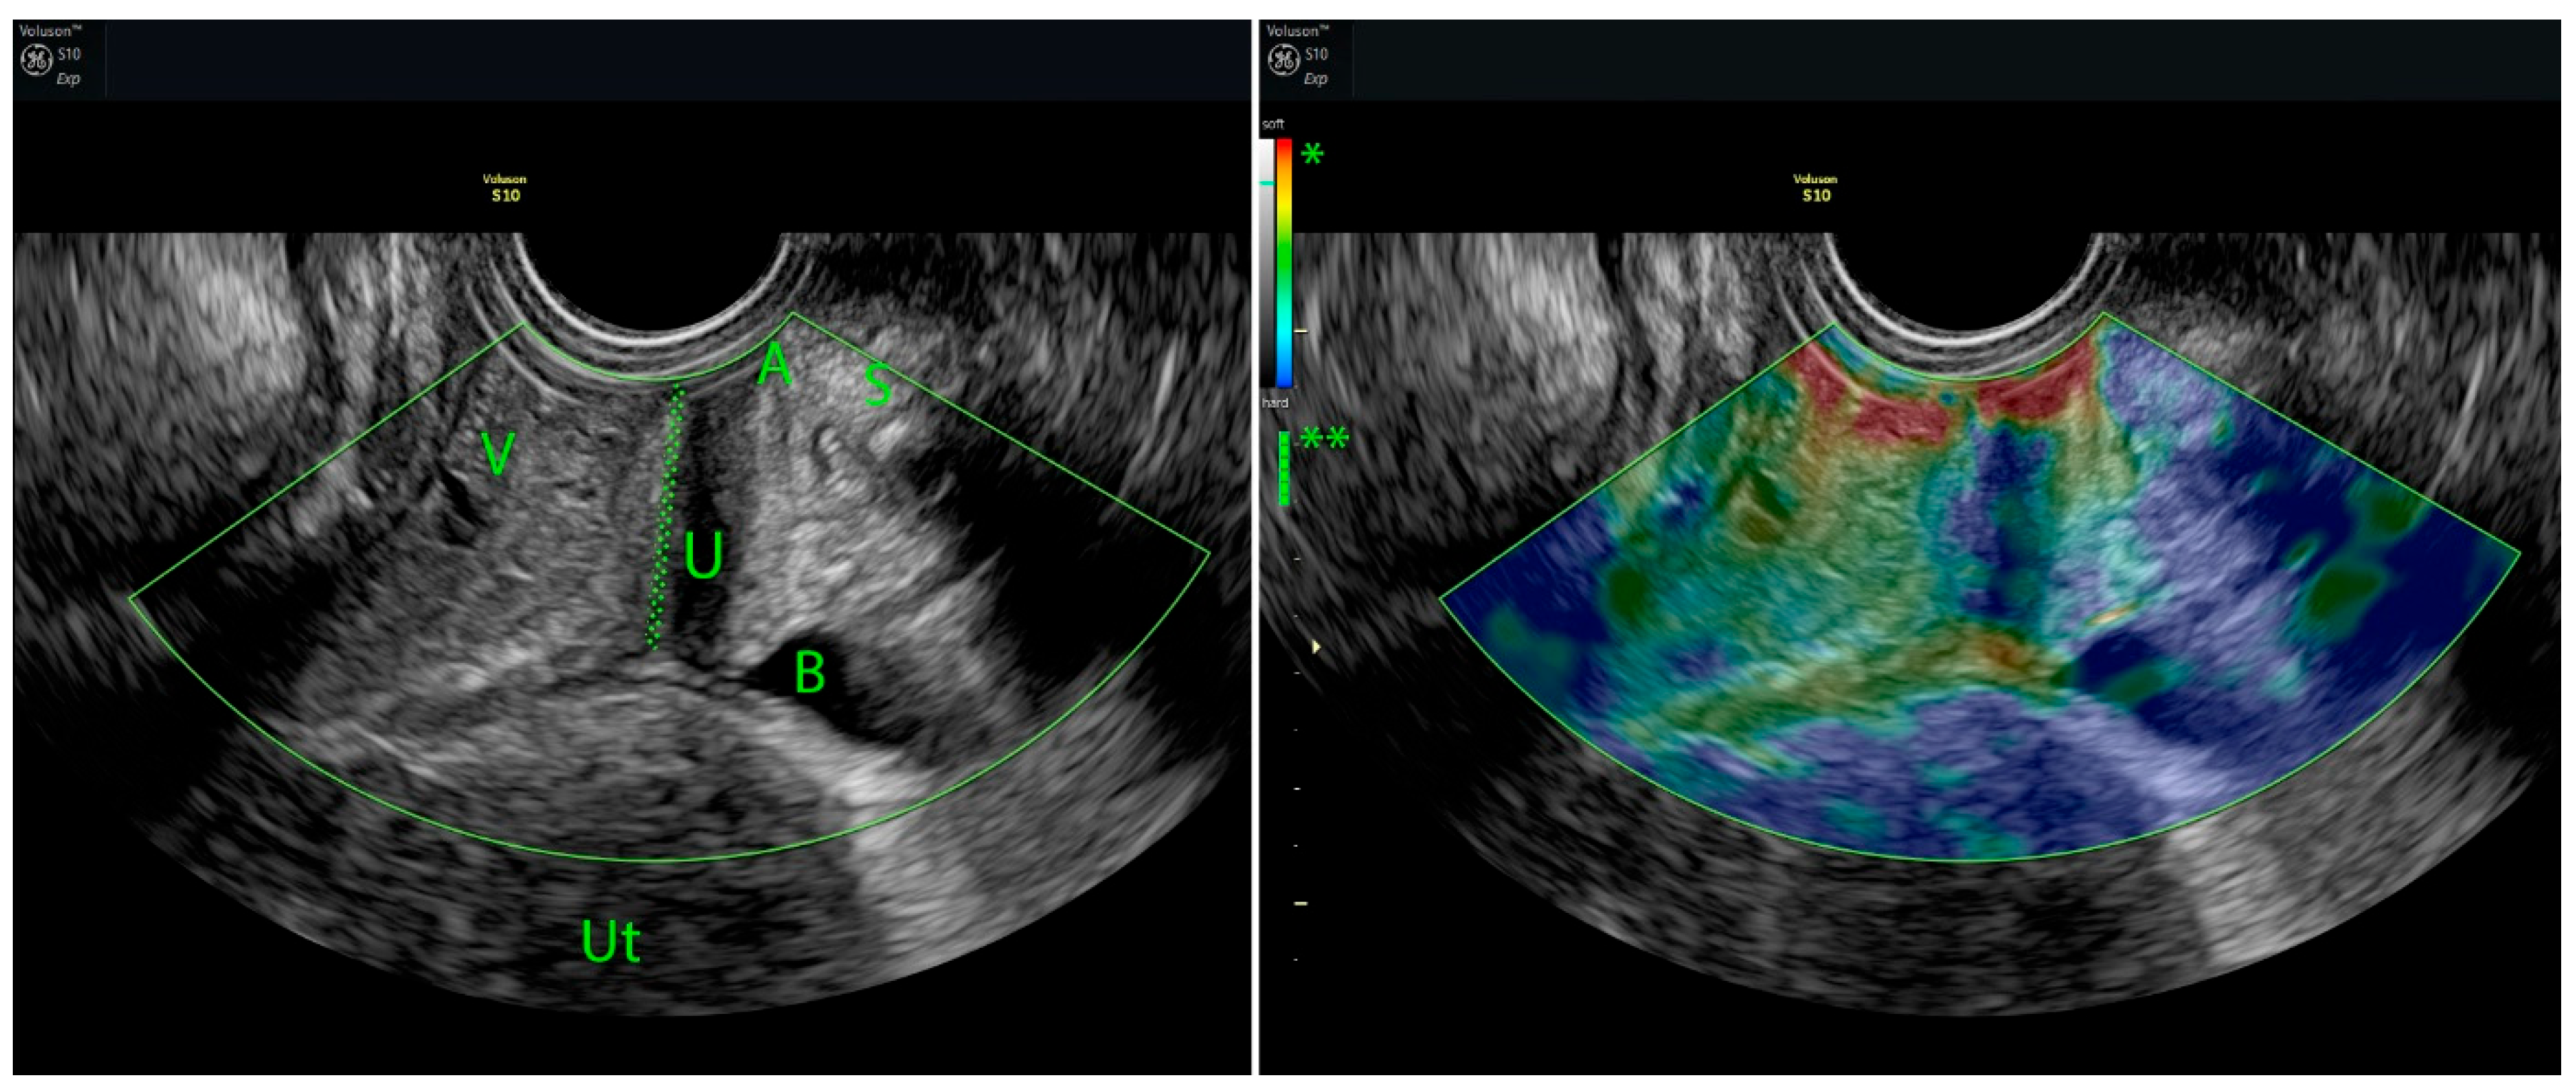Screen dimensions: 2576x1088
Task: Select the green 'S' annotation label
Action: point(877,386)
